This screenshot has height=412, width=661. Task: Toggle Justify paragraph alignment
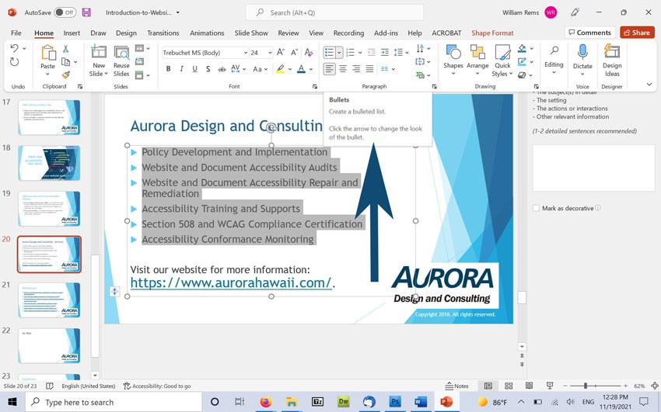369,69
